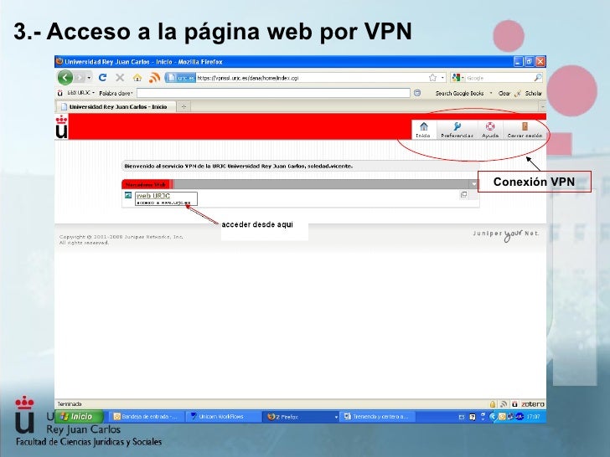This screenshot has height=457, width=610.
Task: Click the status bar feed icon
Action: 504,404
